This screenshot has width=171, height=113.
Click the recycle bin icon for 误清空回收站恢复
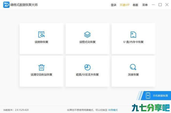click(41, 67)
